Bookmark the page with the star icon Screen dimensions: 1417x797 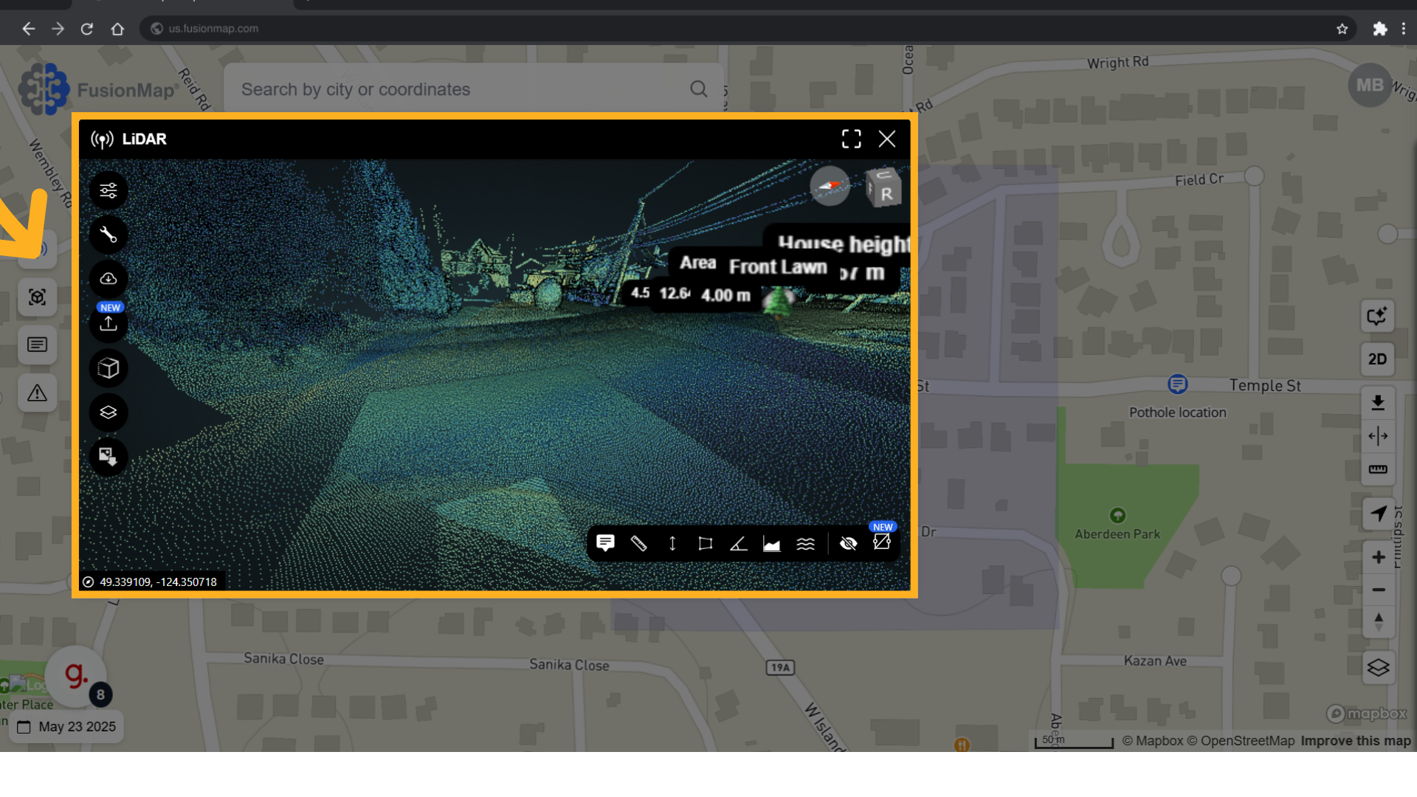click(x=1342, y=29)
